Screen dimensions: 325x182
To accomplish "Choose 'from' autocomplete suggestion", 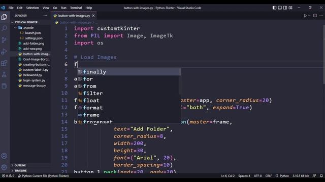I will pyautogui.click(x=129, y=86).
